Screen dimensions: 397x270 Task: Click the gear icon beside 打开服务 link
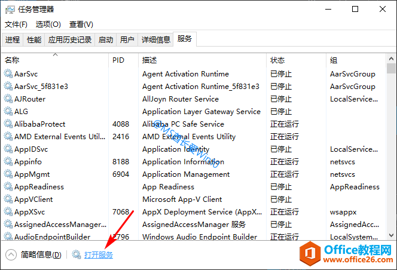[x=76, y=254]
